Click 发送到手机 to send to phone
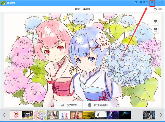Screen dimensions: 165x122 pos(96,105)
